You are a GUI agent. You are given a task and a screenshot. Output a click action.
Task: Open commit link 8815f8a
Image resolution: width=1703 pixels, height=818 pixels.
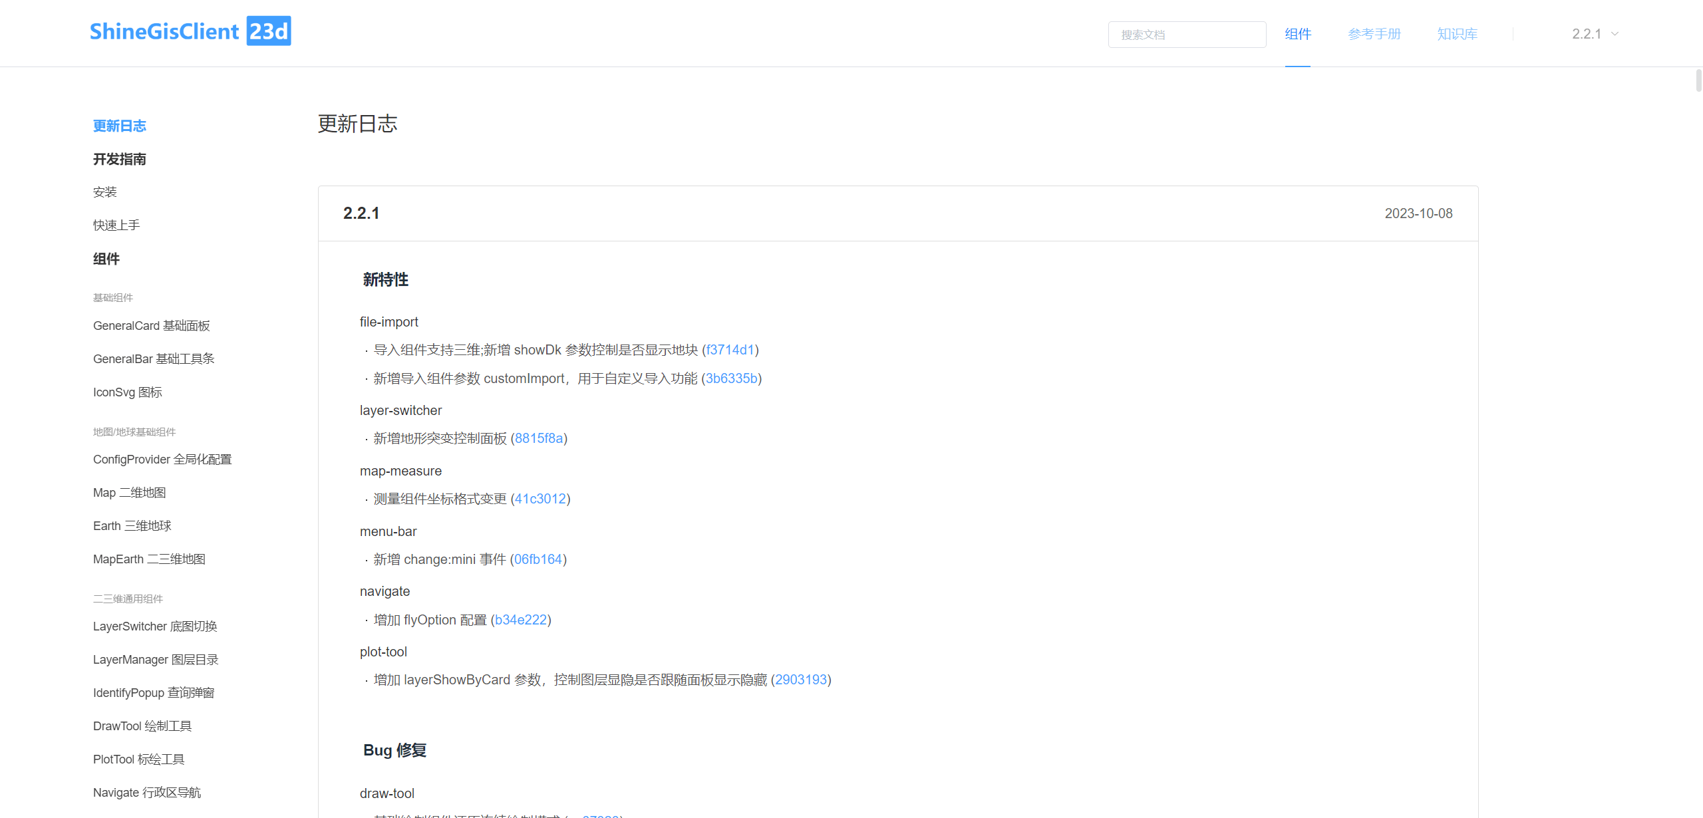539,438
